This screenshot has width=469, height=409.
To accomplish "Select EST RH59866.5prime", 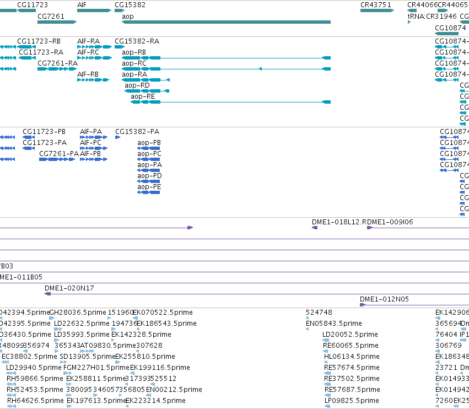I will coord(12,384).
